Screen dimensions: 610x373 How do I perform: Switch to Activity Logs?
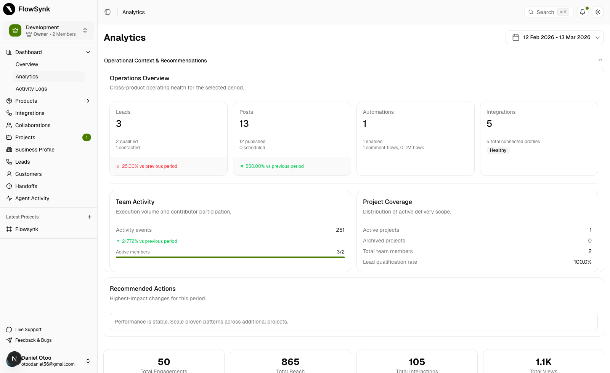tap(31, 89)
